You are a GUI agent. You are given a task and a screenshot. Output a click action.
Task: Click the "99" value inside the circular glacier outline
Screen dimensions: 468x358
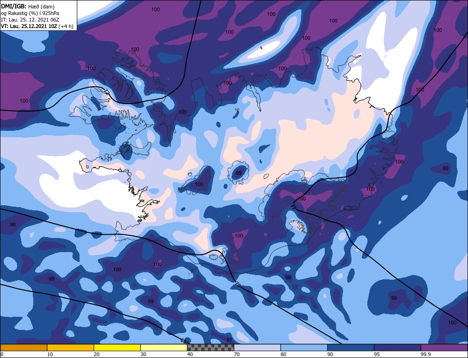click(x=239, y=173)
